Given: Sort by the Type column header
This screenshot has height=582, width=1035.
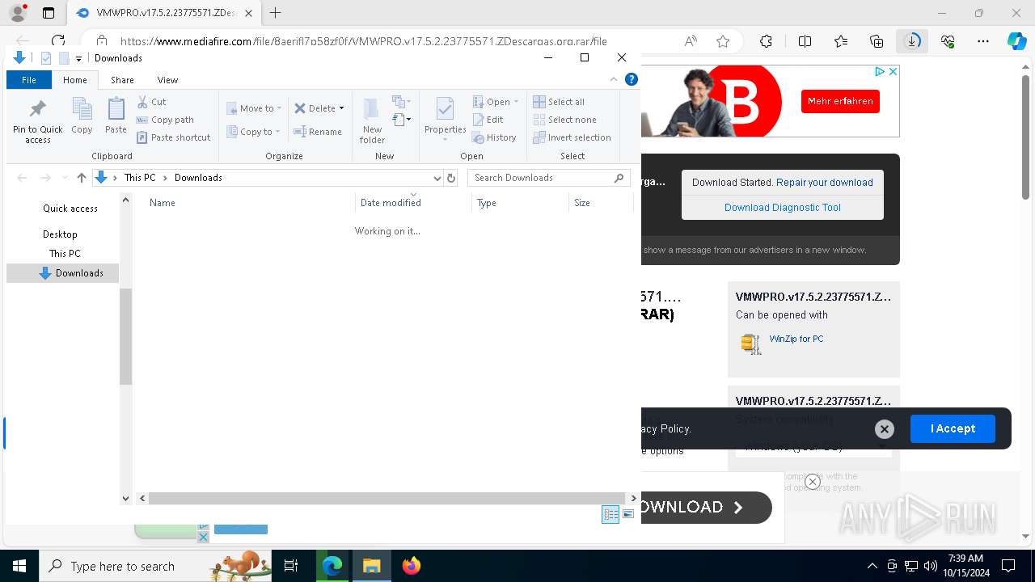Looking at the screenshot, I should [x=520, y=203].
